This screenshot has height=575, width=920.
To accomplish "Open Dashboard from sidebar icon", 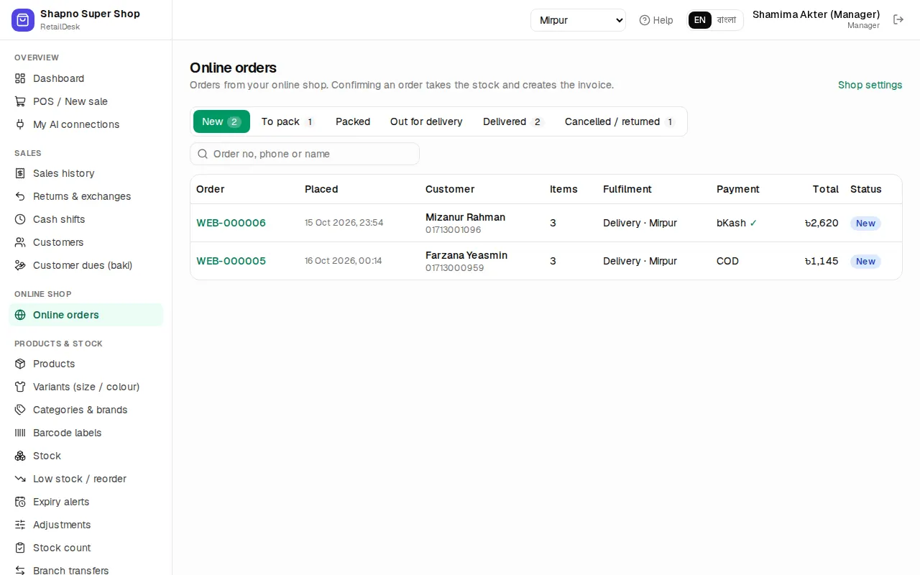I will click(20, 78).
